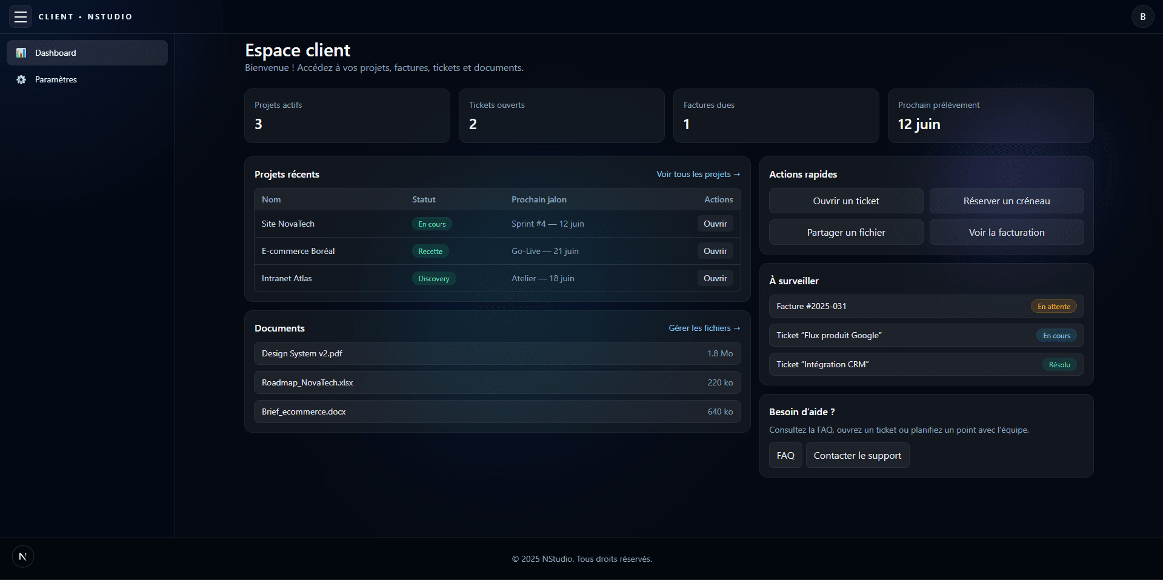Open the "Gérer les fichiers" link
1163x580 pixels.
click(x=704, y=328)
